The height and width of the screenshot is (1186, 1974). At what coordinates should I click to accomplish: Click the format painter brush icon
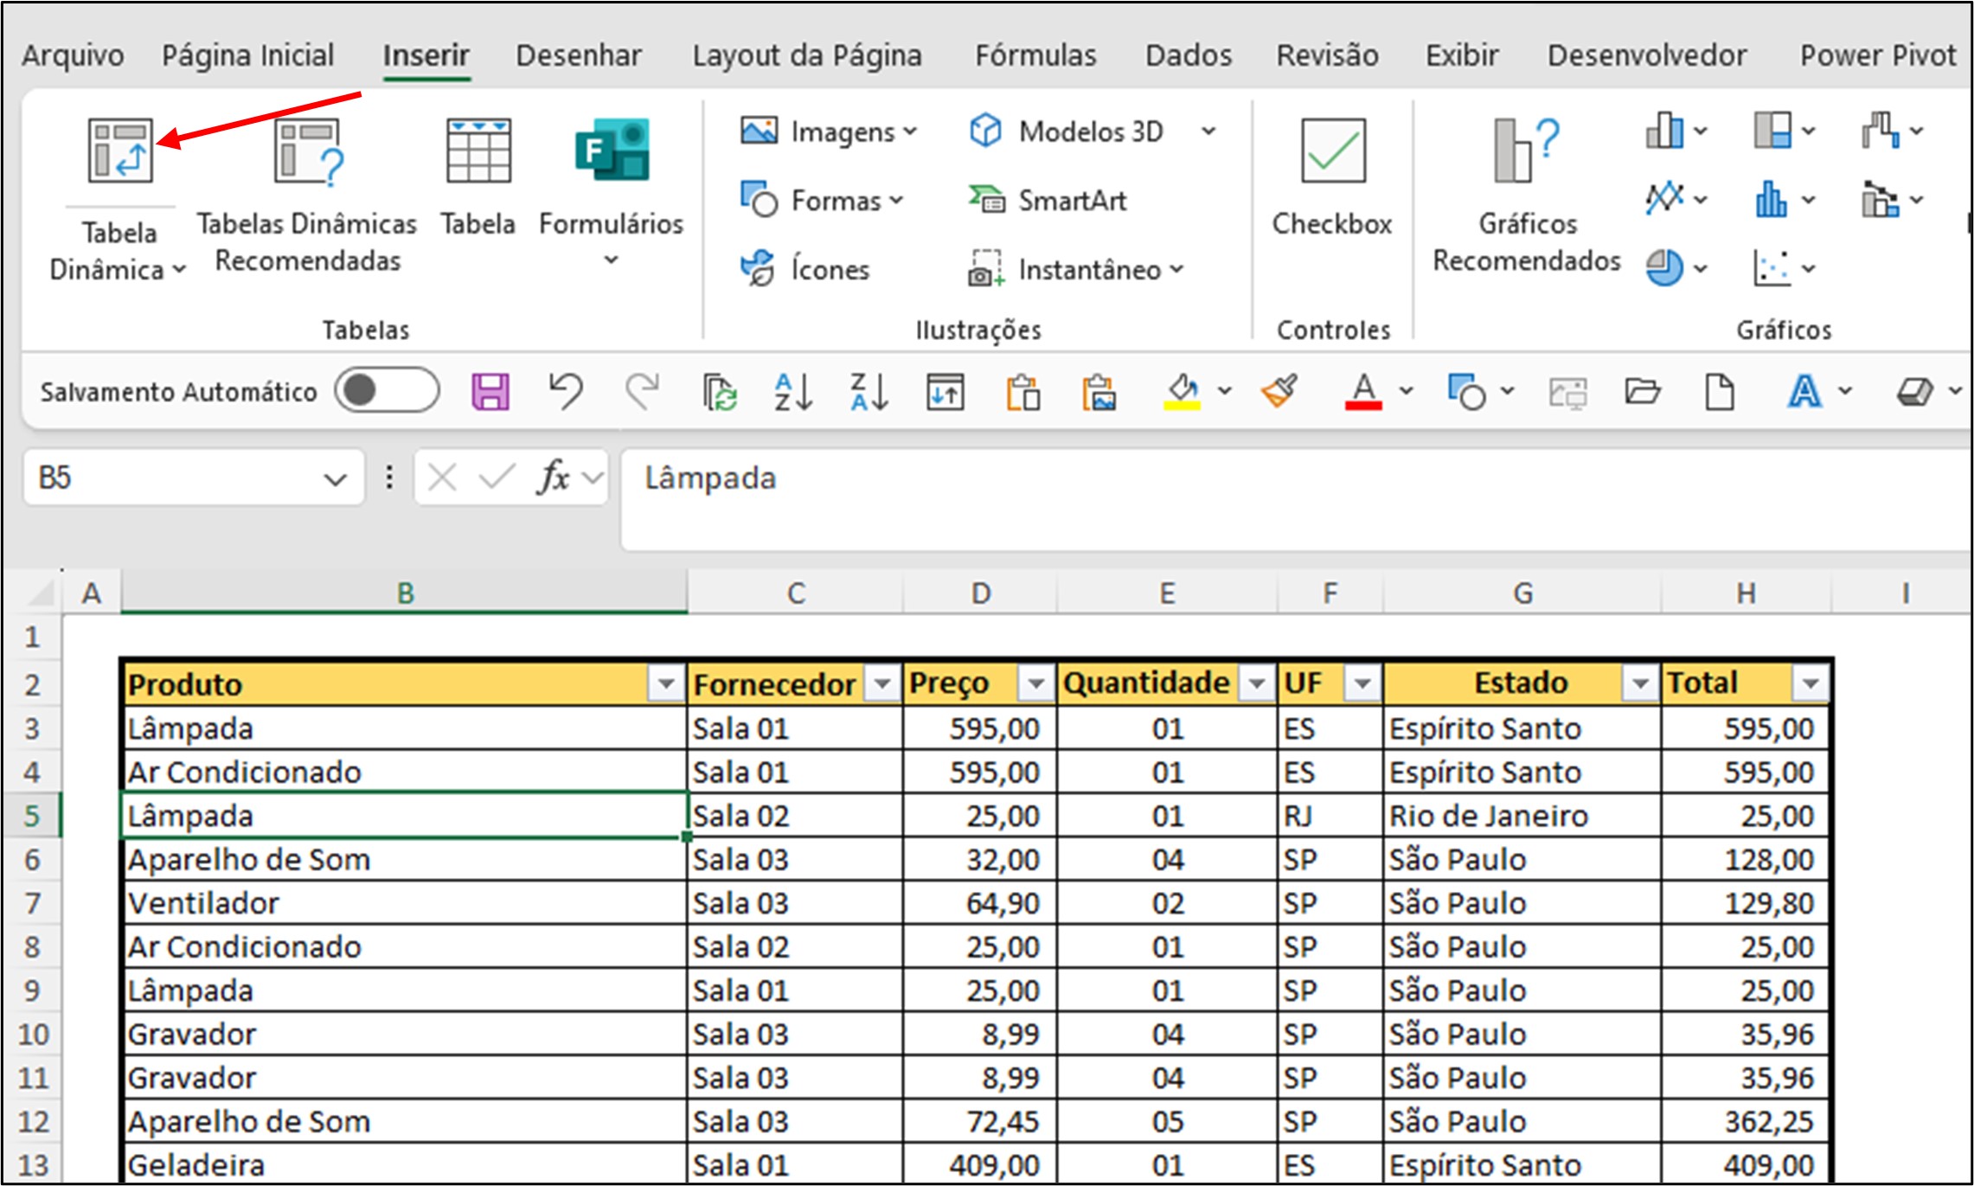[1279, 392]
